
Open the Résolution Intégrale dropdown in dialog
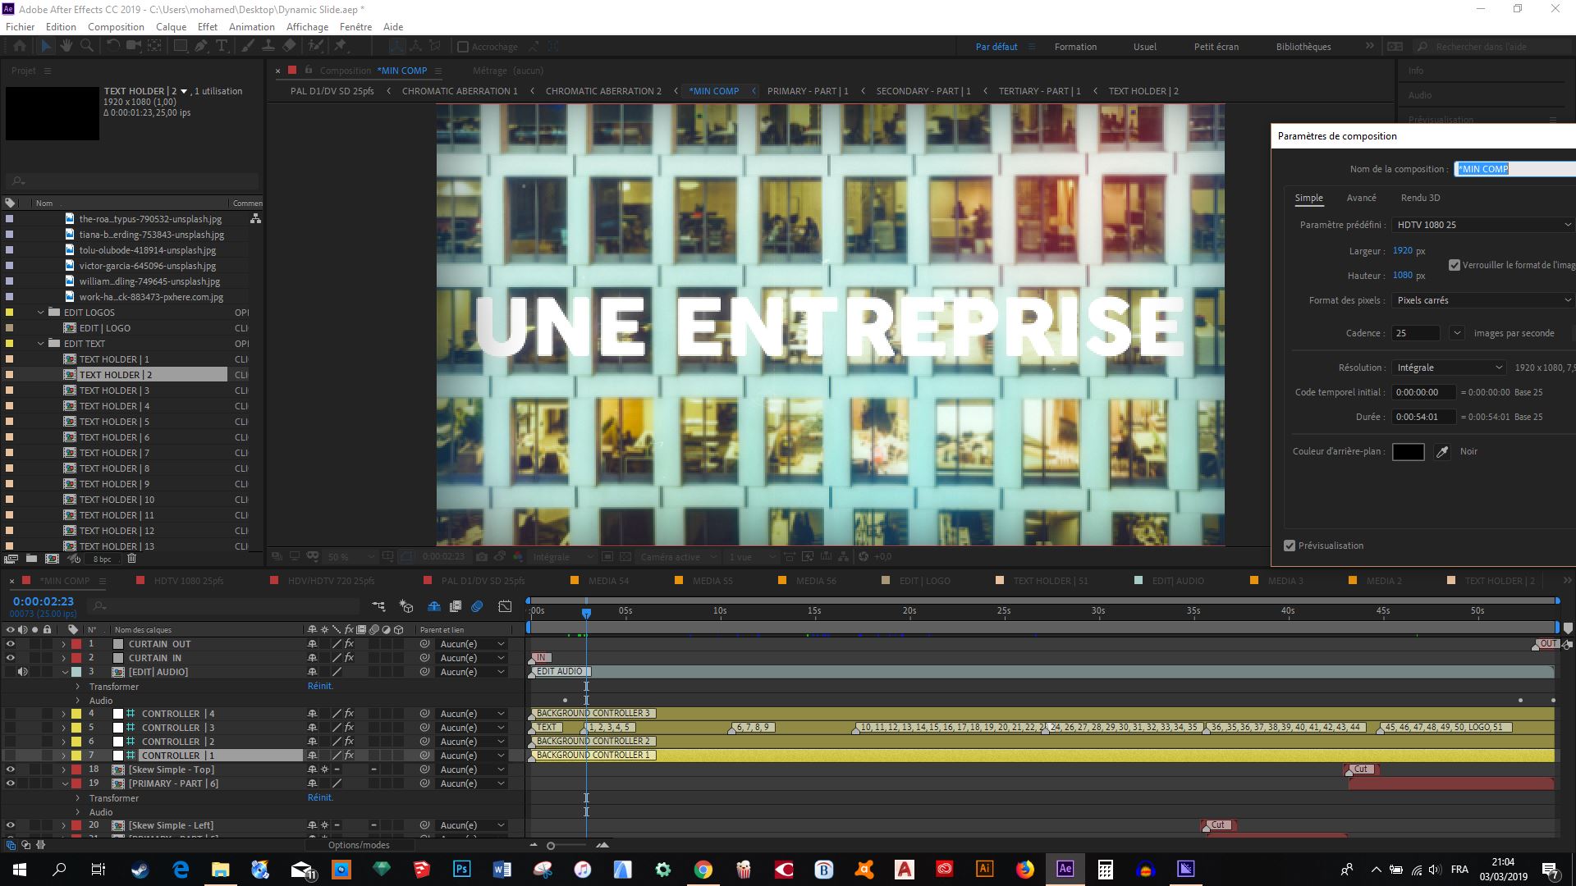click(x=1449, y=368)
